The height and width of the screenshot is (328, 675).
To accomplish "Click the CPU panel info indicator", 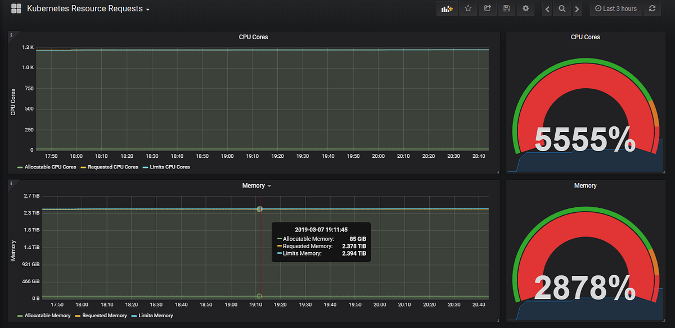I will [11, 34].
